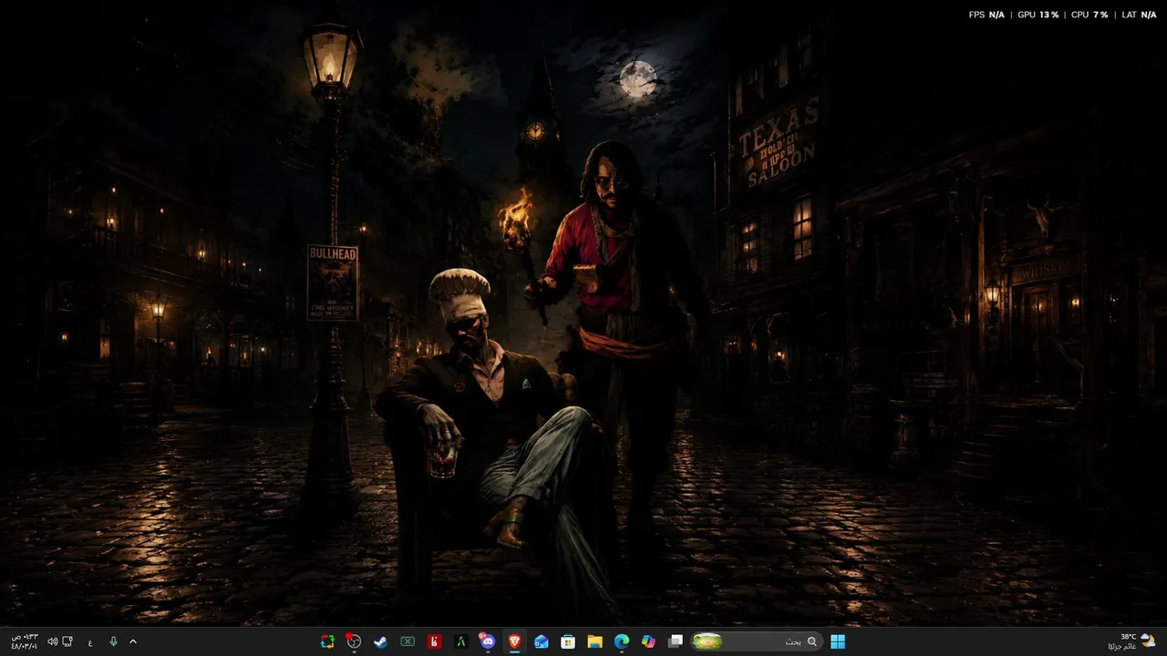Open the Outlook mail app
Viewport: 1167px width, 656px height.
click(542, 641)
